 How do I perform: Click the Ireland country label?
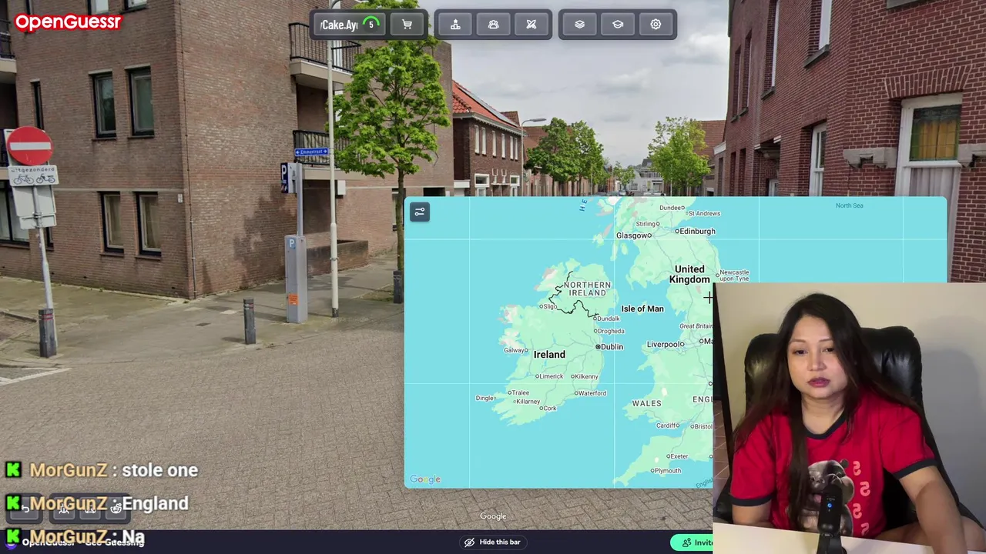549,355
